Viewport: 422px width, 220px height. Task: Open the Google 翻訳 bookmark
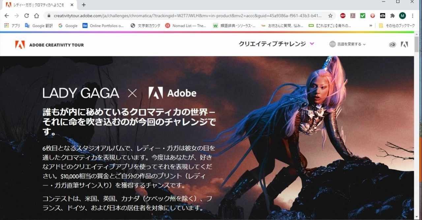39,26
